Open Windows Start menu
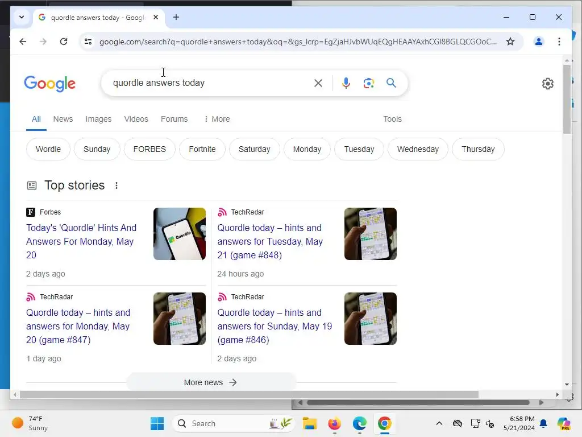The width and height of the screenshot is (582, 437). pos(157,423)
